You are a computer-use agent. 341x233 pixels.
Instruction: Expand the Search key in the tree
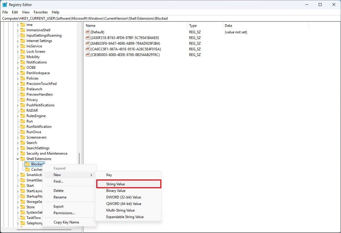click(x=18, y=142)
